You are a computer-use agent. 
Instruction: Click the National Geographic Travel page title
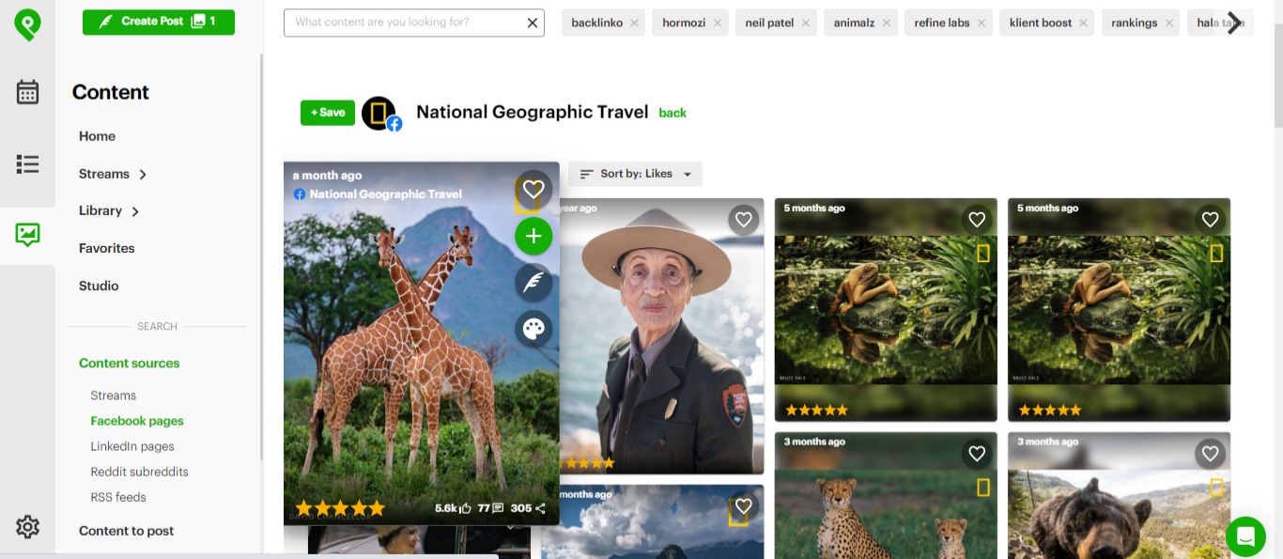[533, 112]
